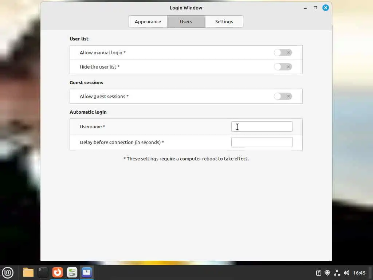Open System Settings toggles icon in taskbar
The image size is (373, 280).
point(72,272)
